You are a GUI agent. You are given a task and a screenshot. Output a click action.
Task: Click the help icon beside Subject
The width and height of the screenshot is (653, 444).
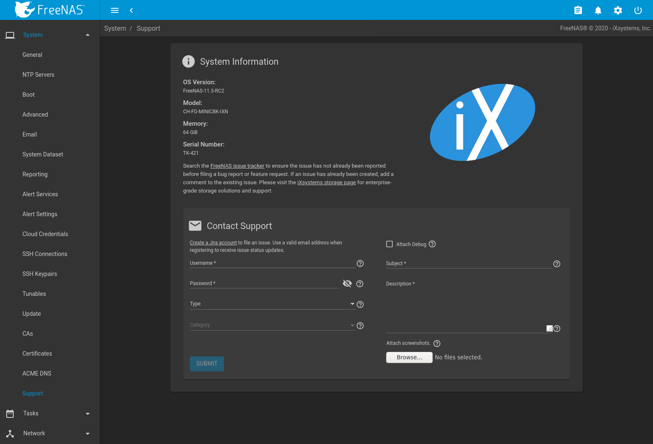pos(557,264)
